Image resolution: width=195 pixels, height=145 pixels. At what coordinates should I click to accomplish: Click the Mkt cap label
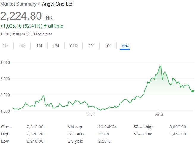point(75,127)
